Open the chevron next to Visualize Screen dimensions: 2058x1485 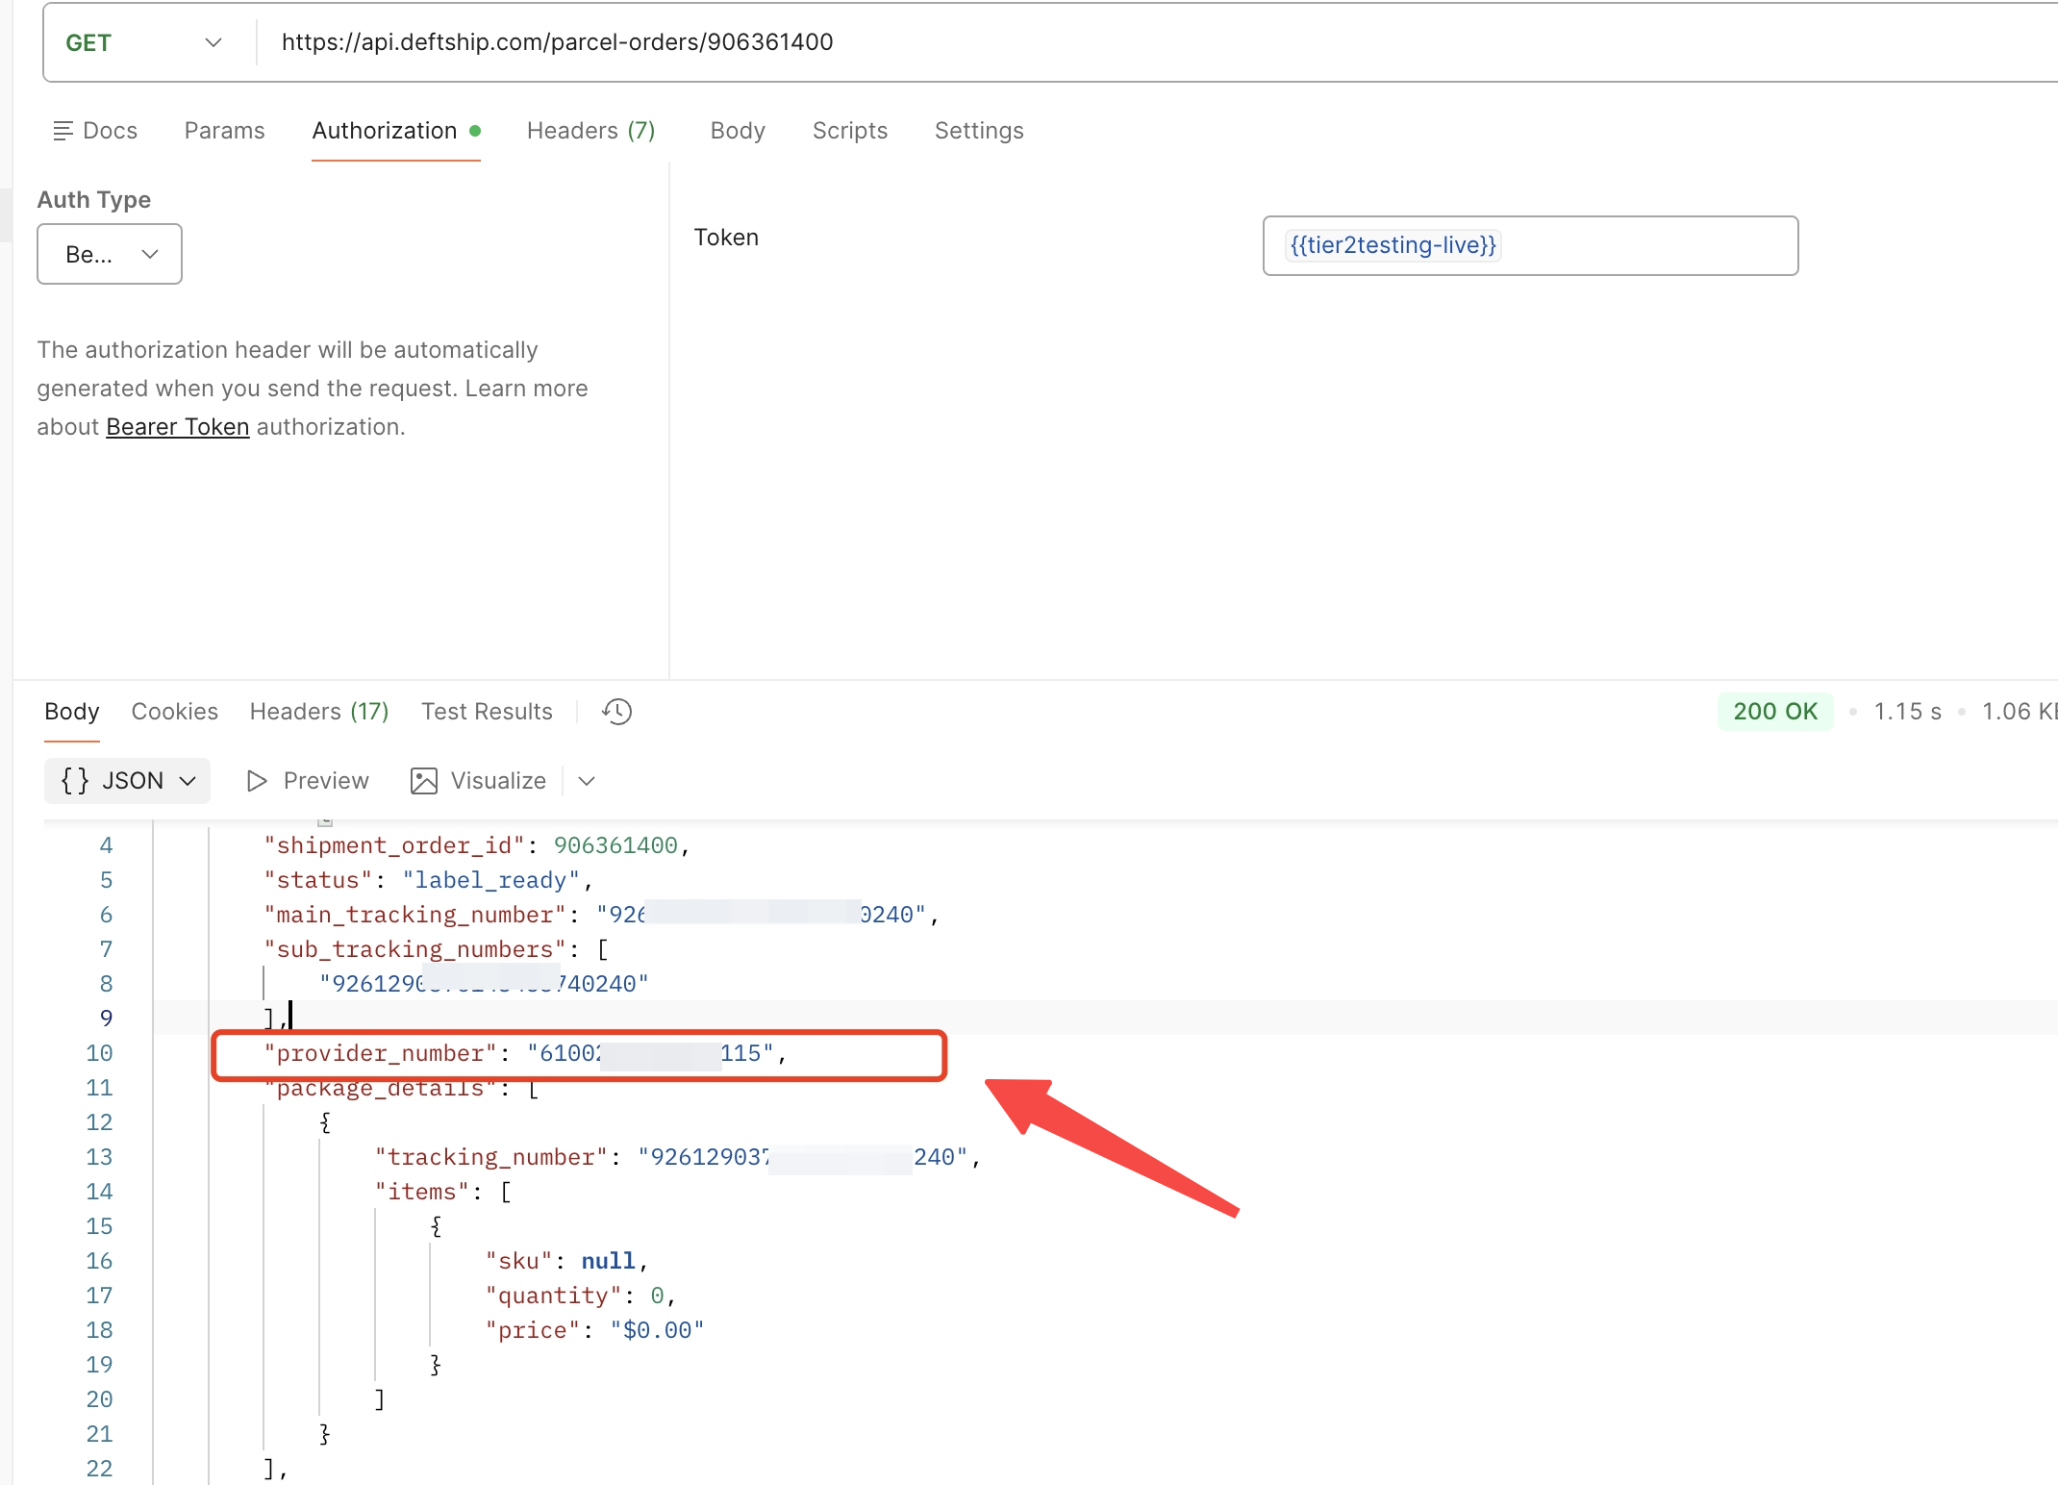587,781
